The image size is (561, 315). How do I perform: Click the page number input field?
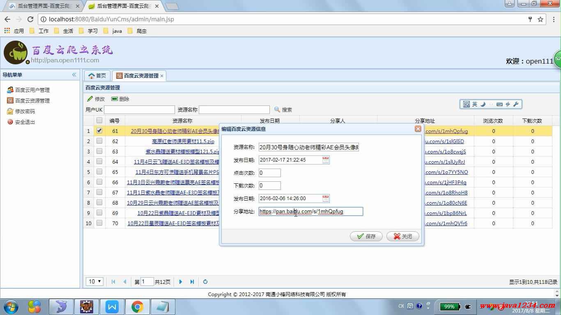pos(147,282)
